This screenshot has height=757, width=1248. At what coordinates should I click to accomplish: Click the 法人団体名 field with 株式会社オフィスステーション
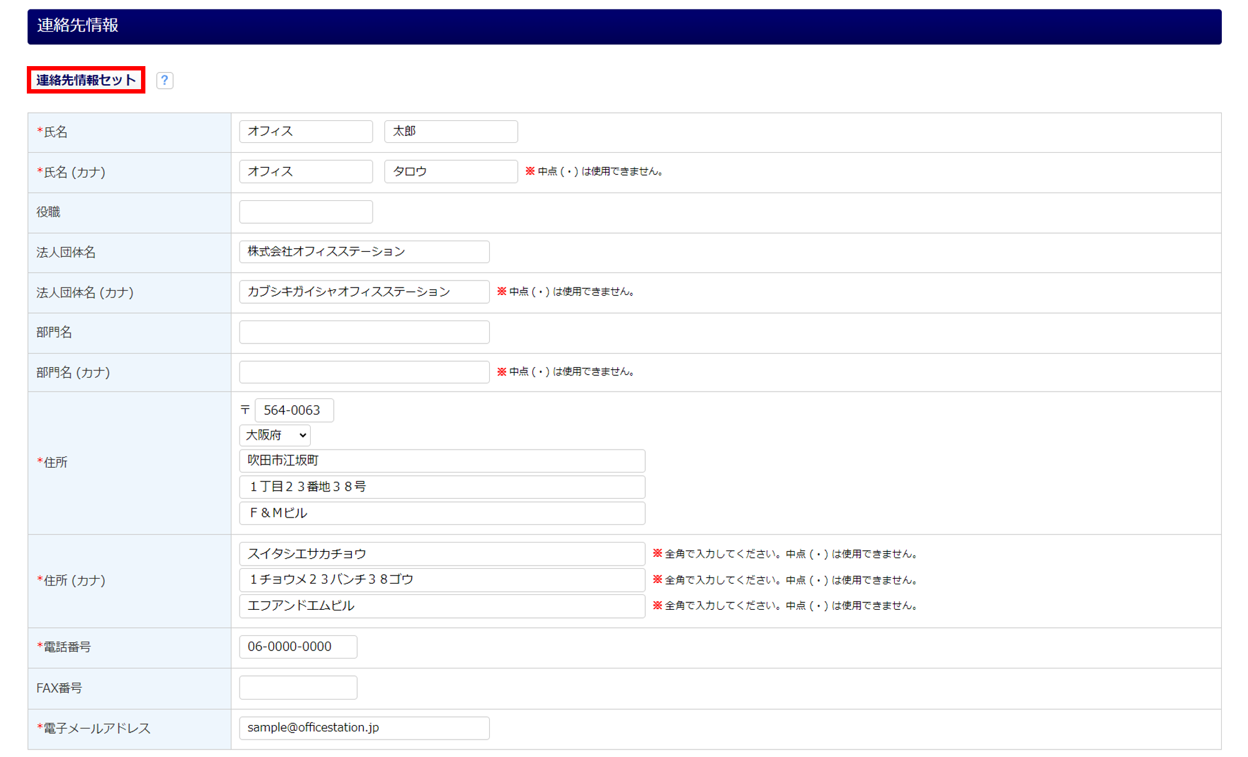tap(364, 252)
